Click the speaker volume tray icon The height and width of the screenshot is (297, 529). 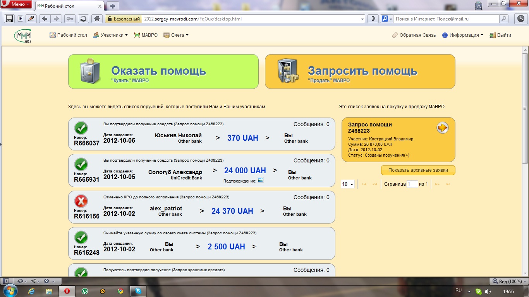[x=488, y=292]
